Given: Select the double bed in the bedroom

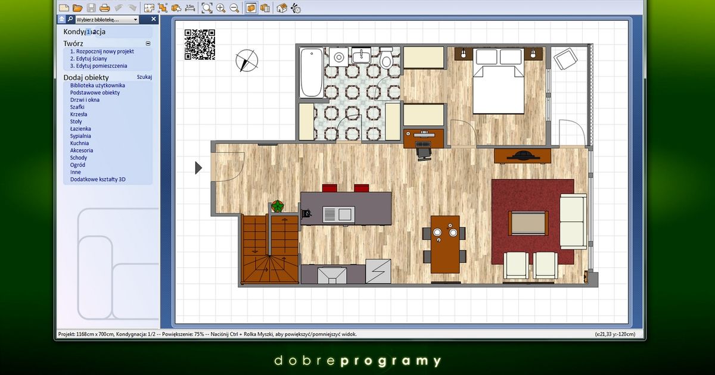Looking at the screenshot, I should 498,82.
